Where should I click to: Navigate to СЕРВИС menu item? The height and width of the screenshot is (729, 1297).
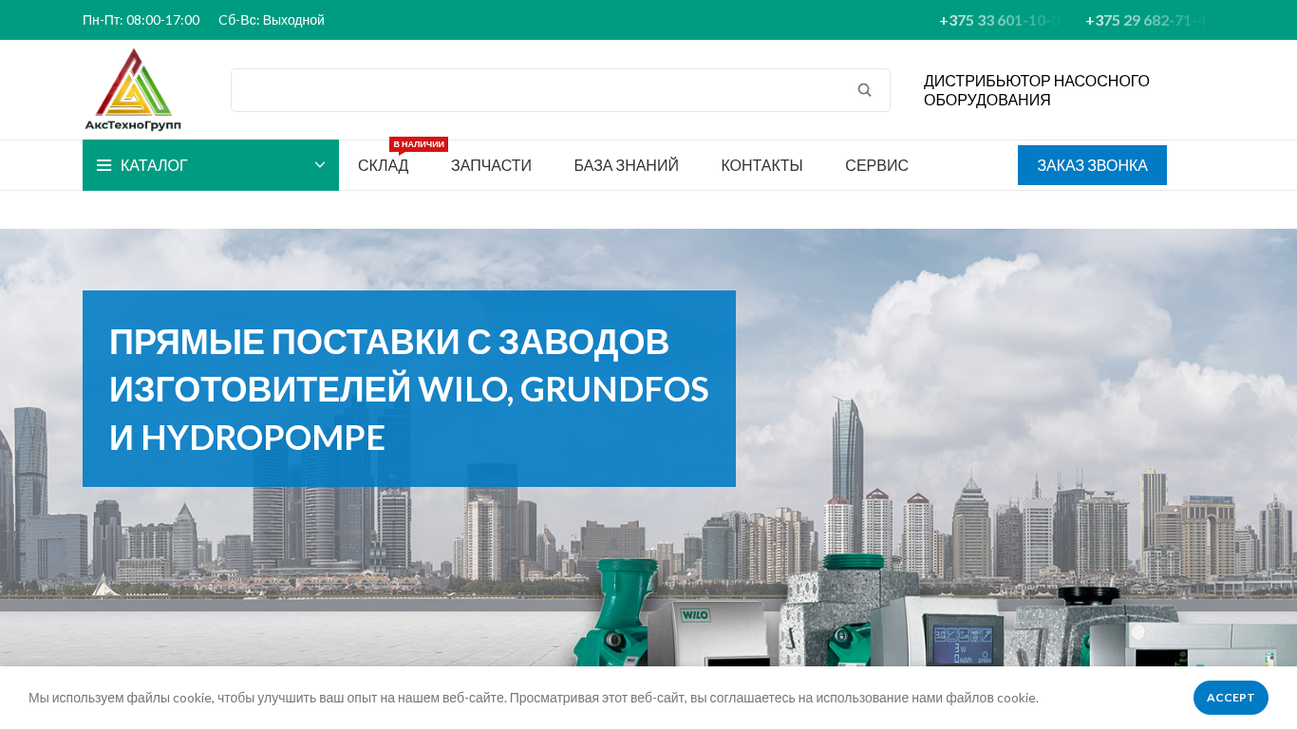876,165
